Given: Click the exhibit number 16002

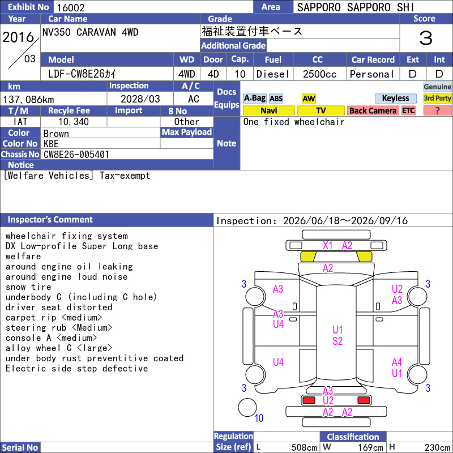Looking at the screenshot, I should (71, 7).
